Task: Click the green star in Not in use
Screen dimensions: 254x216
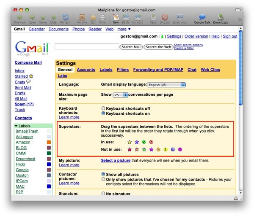Action: click(144, 149)
